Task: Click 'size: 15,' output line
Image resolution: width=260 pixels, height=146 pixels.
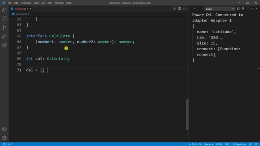Action: click(207, 43)
